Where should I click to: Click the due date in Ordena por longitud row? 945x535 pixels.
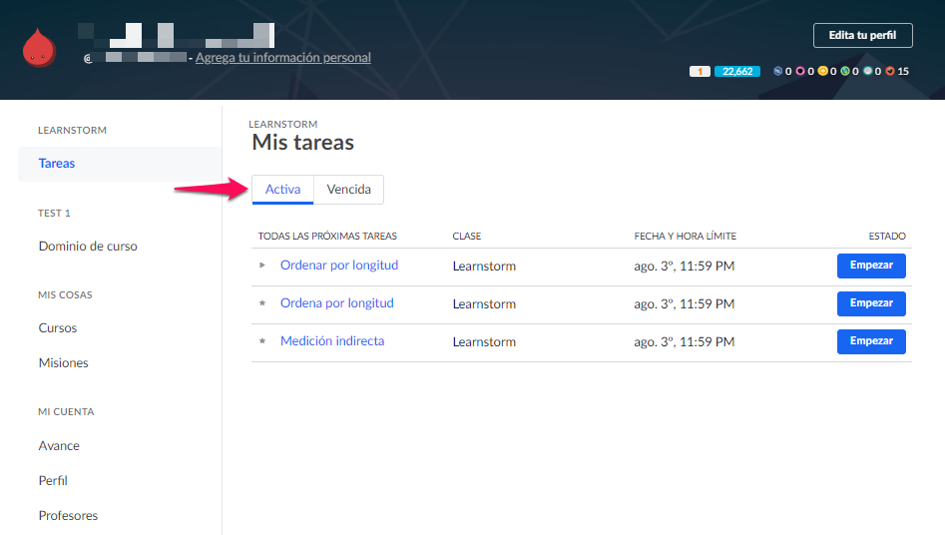684,304
